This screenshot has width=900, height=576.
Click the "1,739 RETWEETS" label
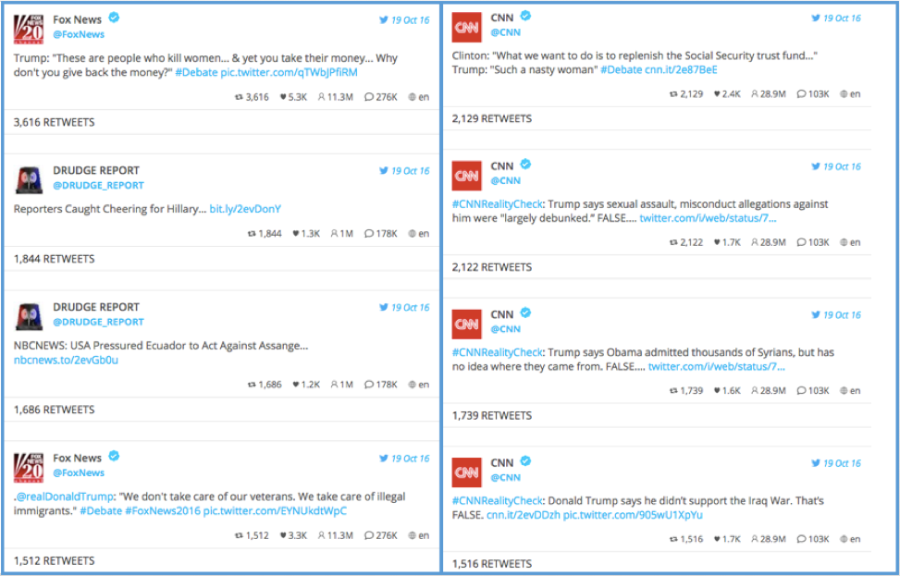coord(492,415)
